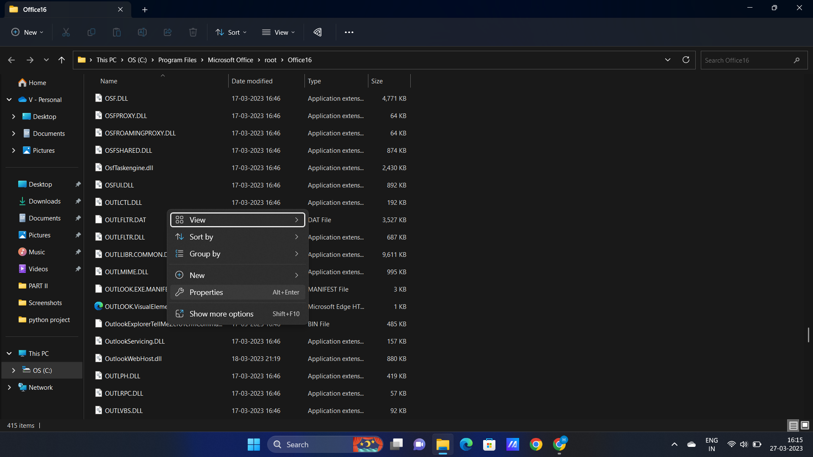The width and height of the screenshot is (813, 457).
Task: Click the paper-plane send icon in toolbar
Action: [x=318, y=32]
